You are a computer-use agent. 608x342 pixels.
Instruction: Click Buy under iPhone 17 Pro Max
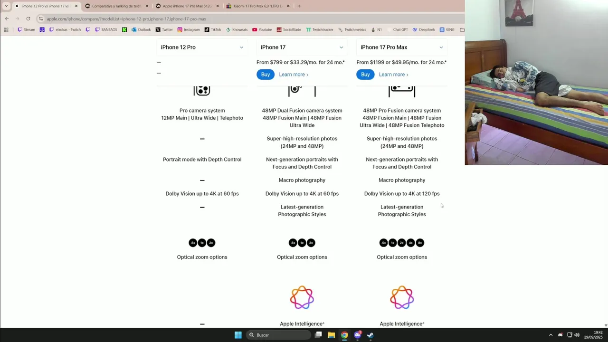pyautogui.click(x=365, y=75)
